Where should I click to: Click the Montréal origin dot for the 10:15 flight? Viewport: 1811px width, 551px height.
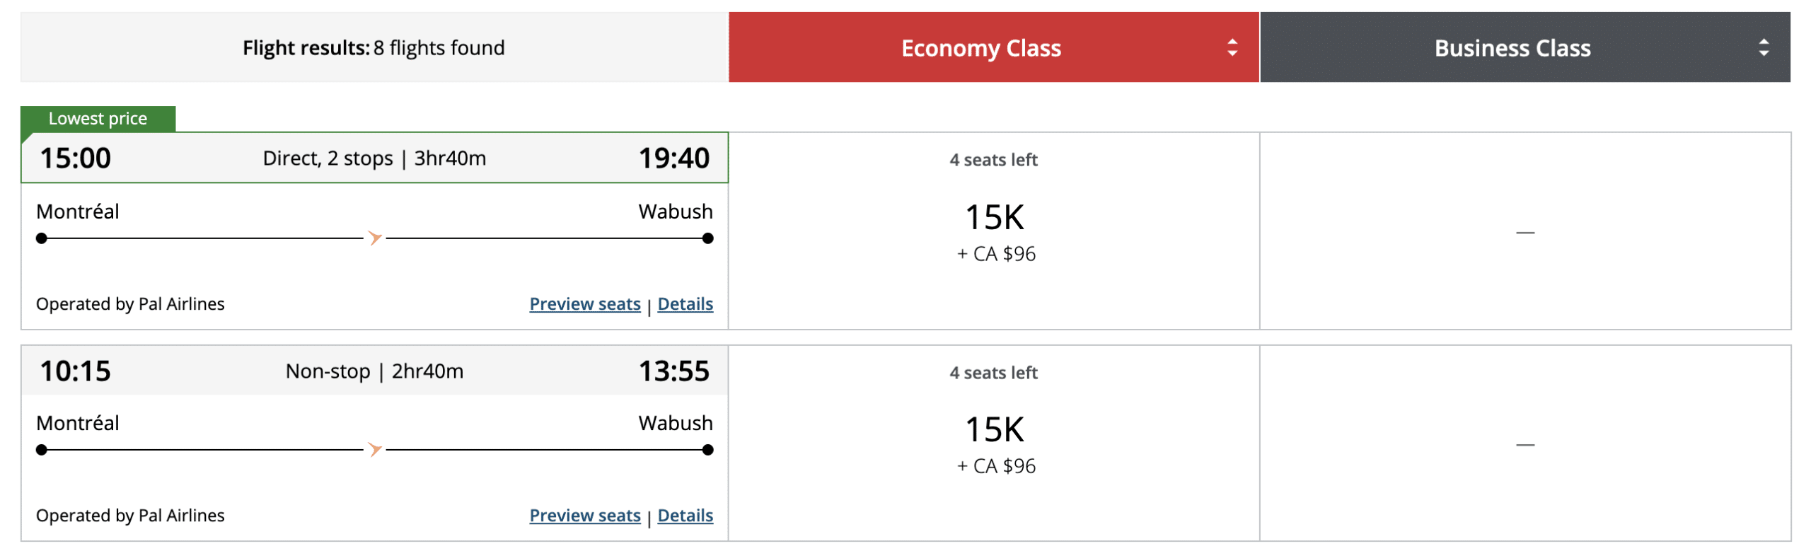click(x=42, y=450)
